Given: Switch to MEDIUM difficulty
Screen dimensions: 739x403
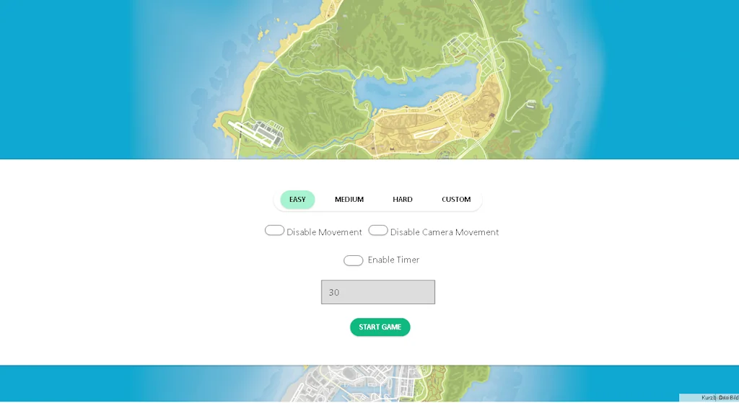Looking at the screenshot, I should tap(349, 200).
